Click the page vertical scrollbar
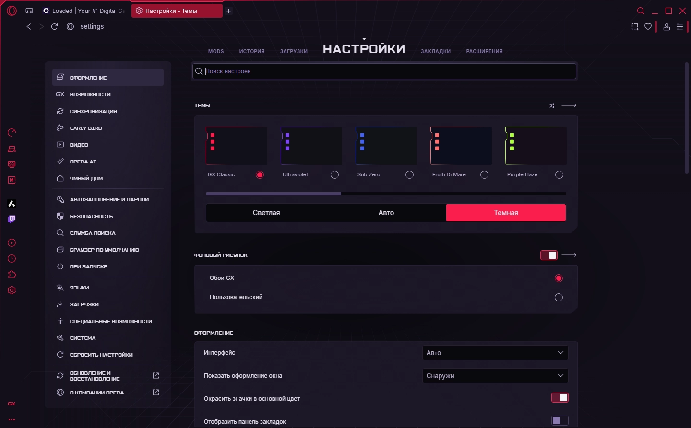691x428 pixels. pos(687,117)
